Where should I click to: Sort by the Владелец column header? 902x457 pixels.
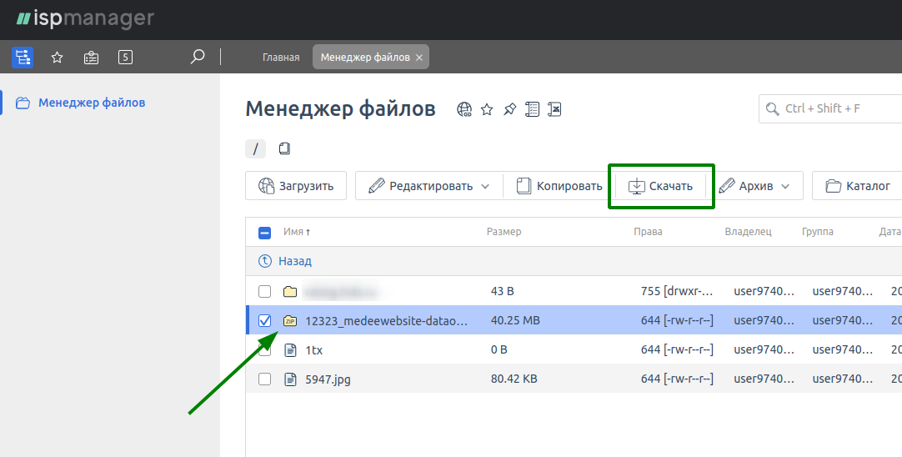point(748,232)
